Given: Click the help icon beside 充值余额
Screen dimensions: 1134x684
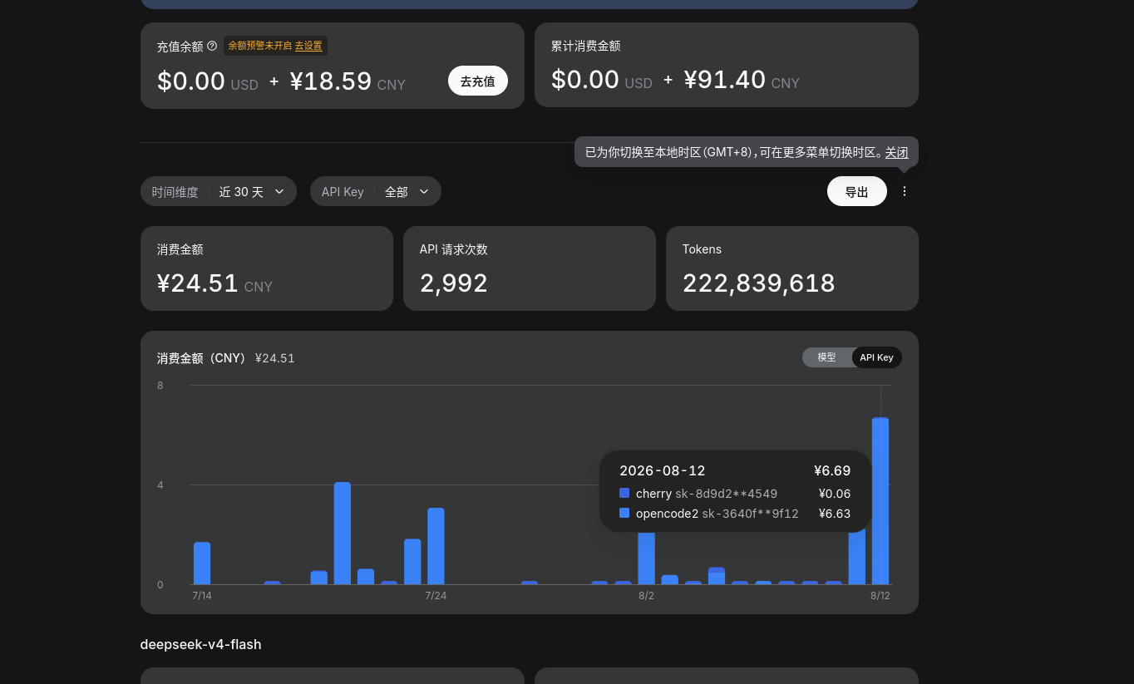Looking at the screenshot, I should pos(212,47).
